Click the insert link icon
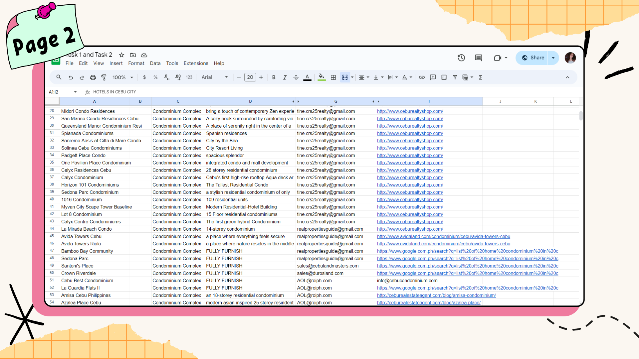Viewport: 639px width, 359px height. (422, 77)
